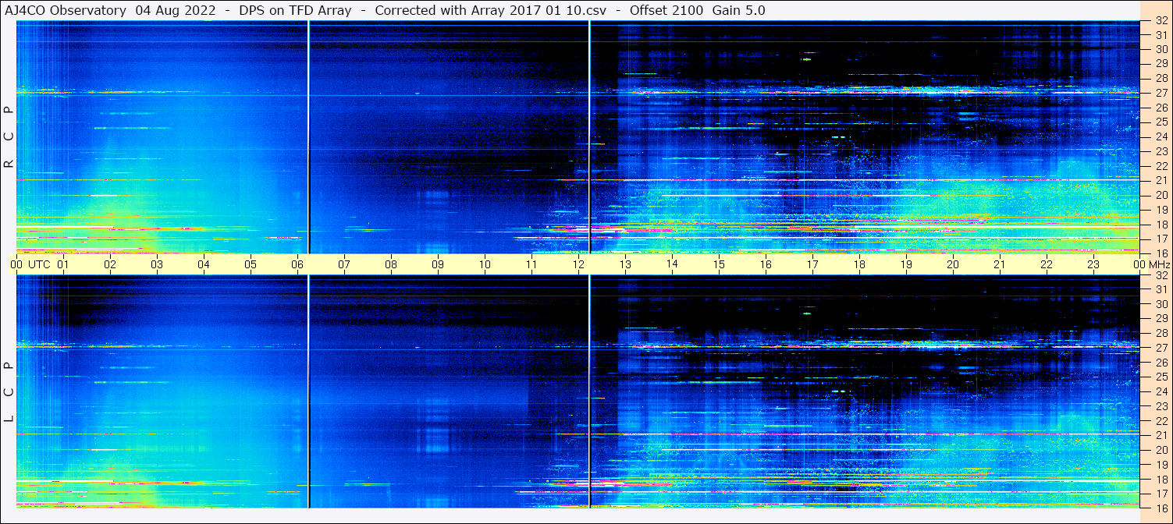Choose the 26 MHz tick of RCP panel
The image size is (1173, 524).
coord(1161,108)
